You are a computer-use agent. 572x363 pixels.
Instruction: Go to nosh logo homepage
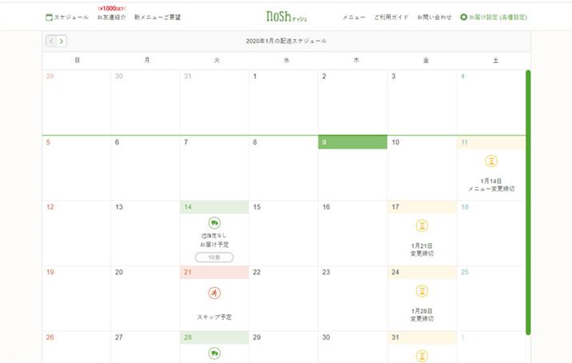point(286,17)
